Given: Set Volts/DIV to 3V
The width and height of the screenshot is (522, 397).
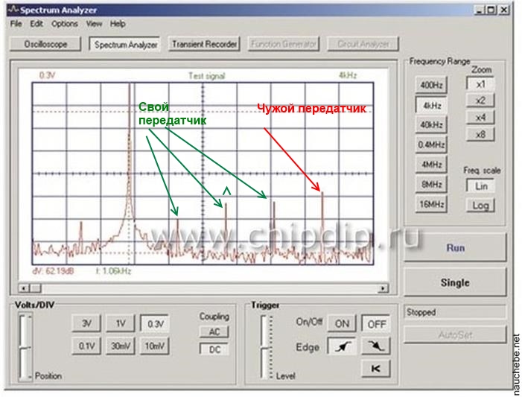Looking at the screenshot, I should pyautogui.click(x=86, y=323).
